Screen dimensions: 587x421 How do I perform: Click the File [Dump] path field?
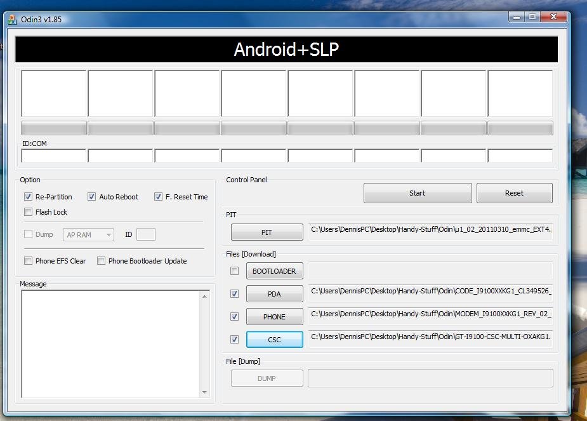click(x=430, y=378)
